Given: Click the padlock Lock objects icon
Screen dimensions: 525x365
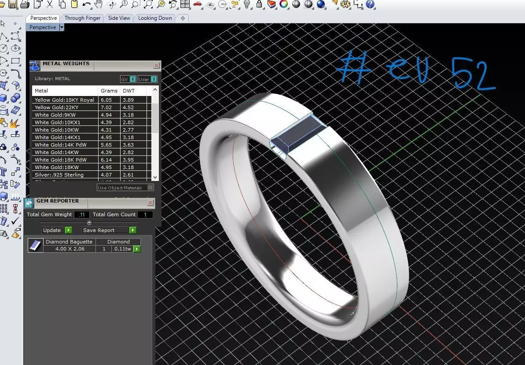Looking at the screenshot, I should 259,4.
